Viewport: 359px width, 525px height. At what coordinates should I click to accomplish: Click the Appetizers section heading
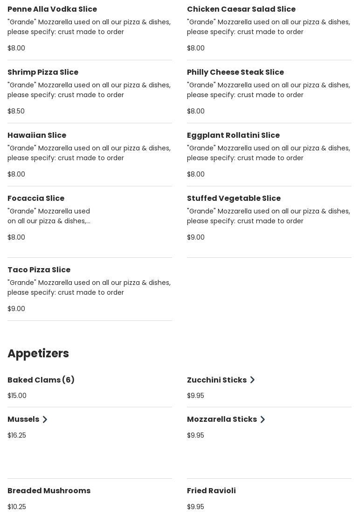[x=38, y=354]
